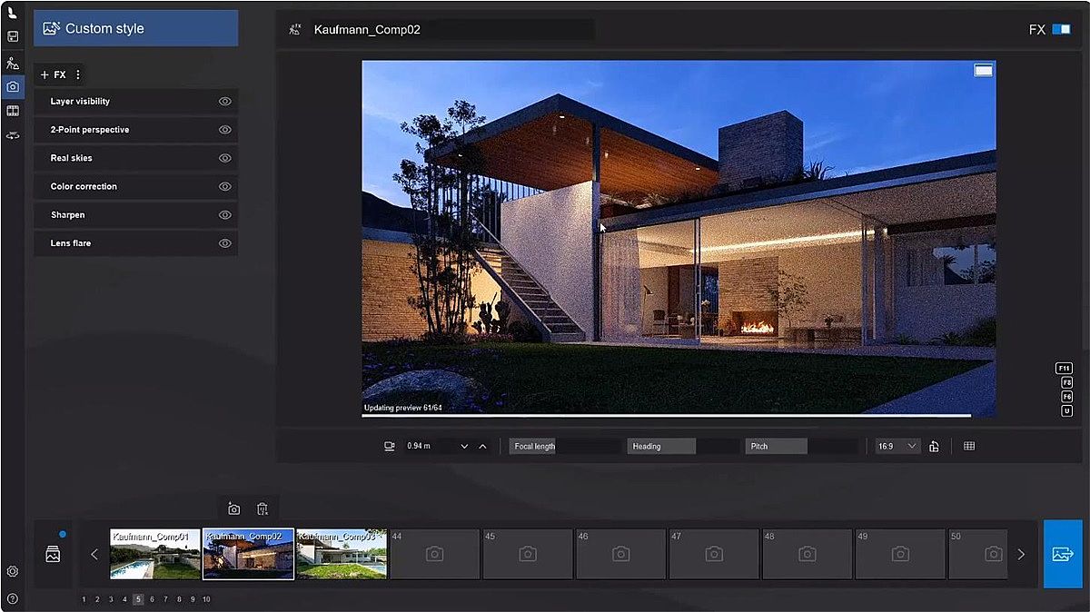Click the store camera viewpoint icon

tap(233, 509)
